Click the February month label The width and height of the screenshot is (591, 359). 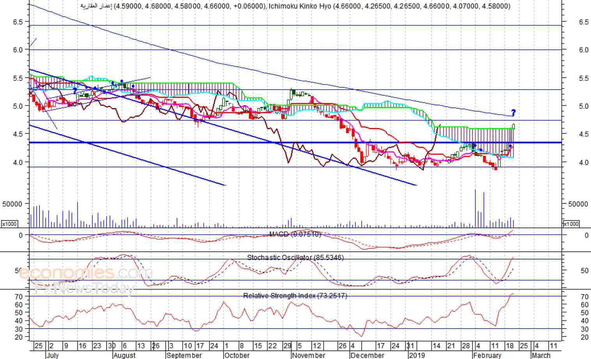click(487, 355)
